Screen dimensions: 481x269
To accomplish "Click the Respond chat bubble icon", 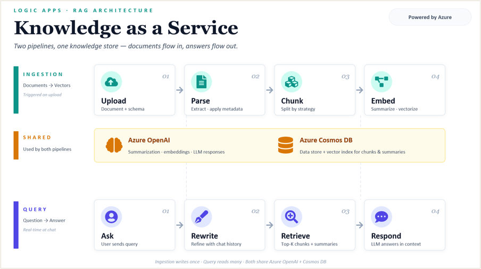I will [x=382, y=217].
